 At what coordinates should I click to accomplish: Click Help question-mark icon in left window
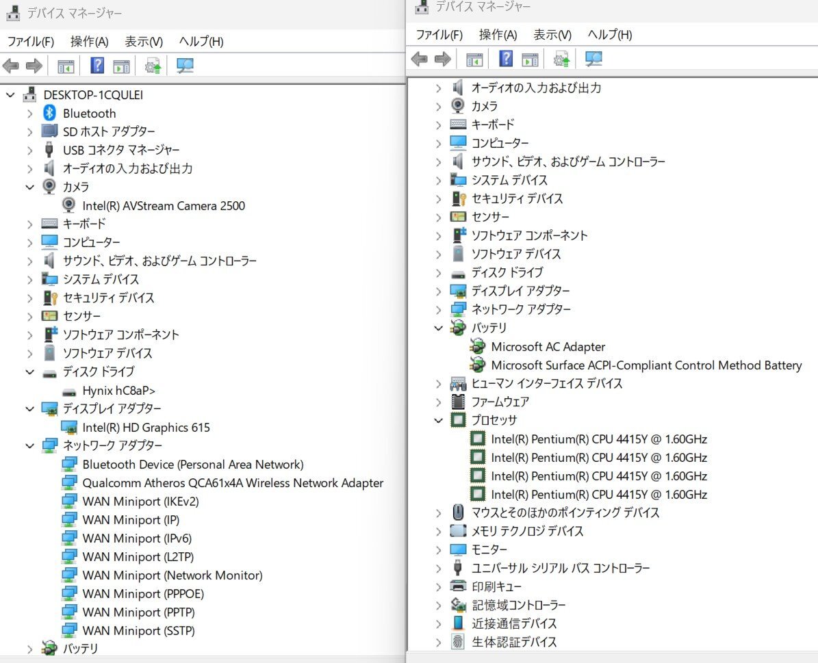98,66
